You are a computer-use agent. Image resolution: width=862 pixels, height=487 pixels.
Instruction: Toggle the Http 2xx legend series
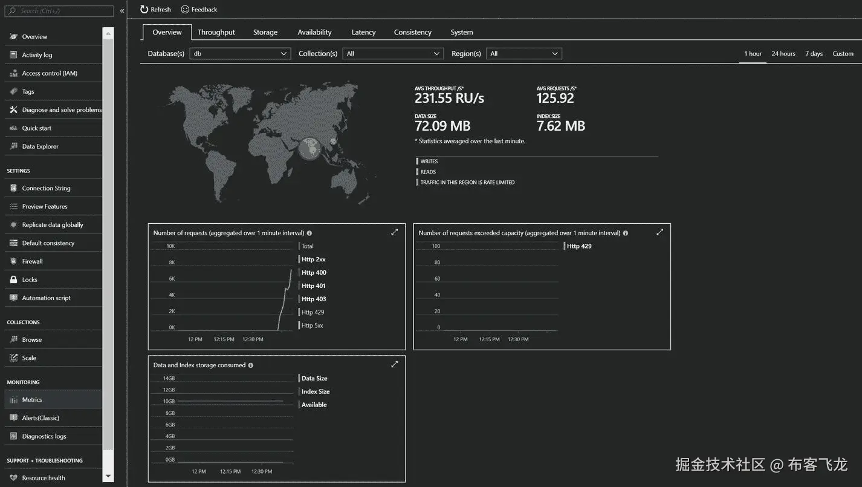pyautogui.click(x=313, y=260)
